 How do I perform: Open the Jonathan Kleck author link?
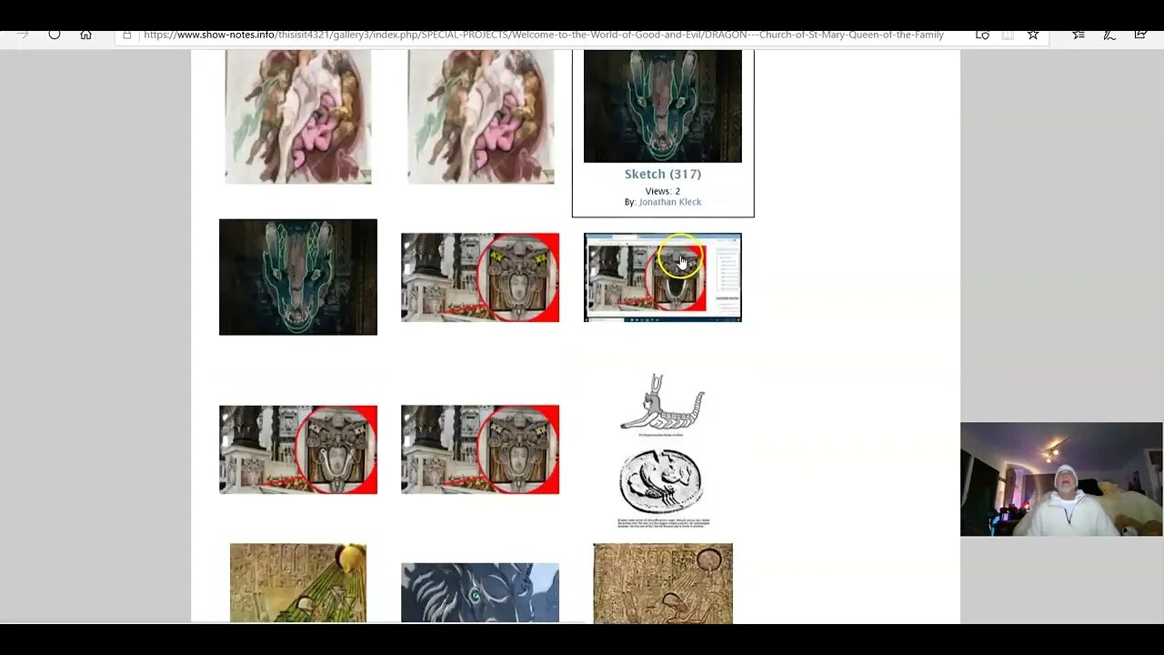[670, 202]
